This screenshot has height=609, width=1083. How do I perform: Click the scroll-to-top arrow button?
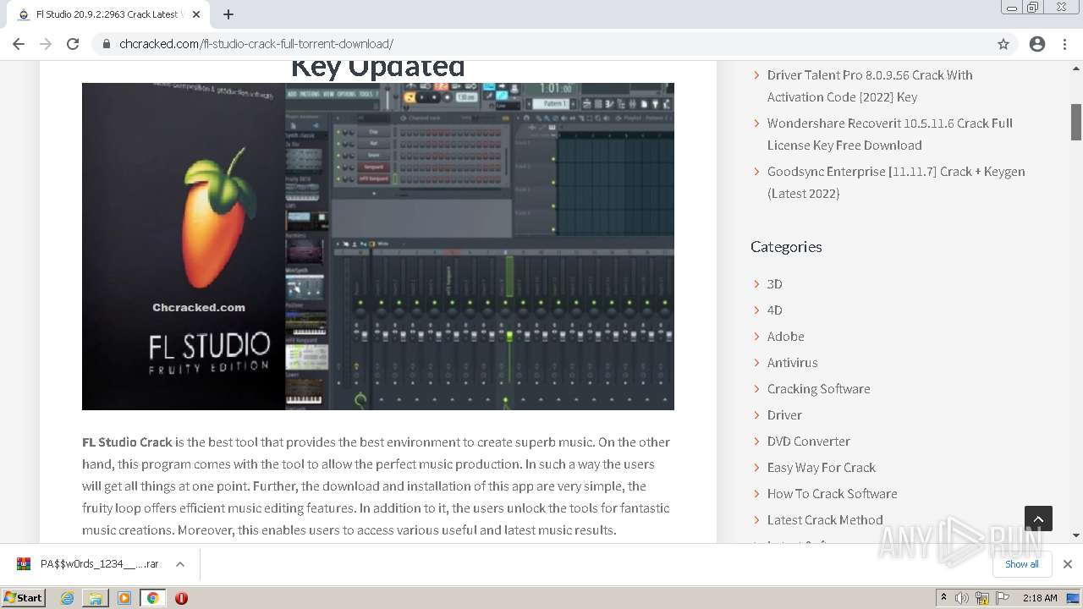tap(1038, 518)
